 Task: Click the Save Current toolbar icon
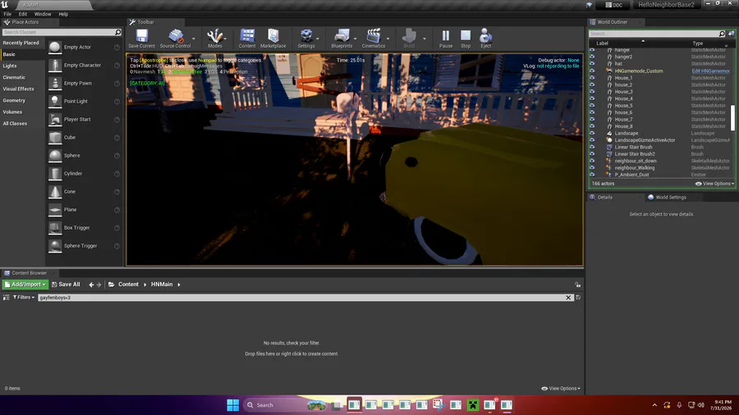pyautogui.click(x=141, y=36)
